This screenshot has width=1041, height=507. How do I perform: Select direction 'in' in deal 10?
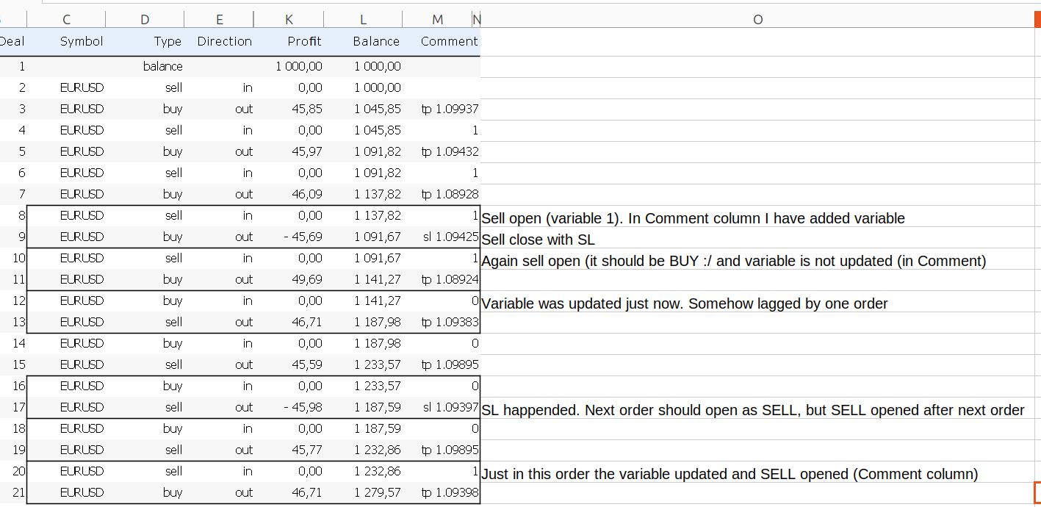248,258
